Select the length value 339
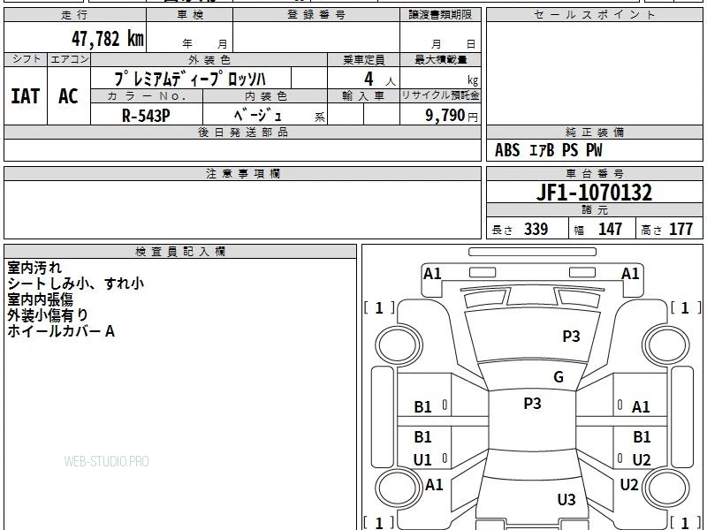 tap(536, 229)
